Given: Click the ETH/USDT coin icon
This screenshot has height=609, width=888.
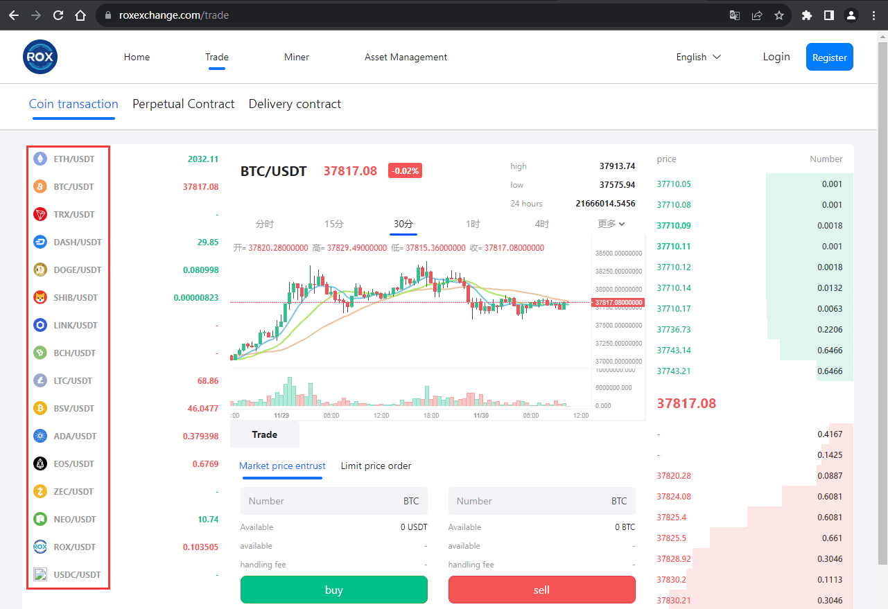Looking at the screenshot, I should pyautogui.click(x=40, y=159).
